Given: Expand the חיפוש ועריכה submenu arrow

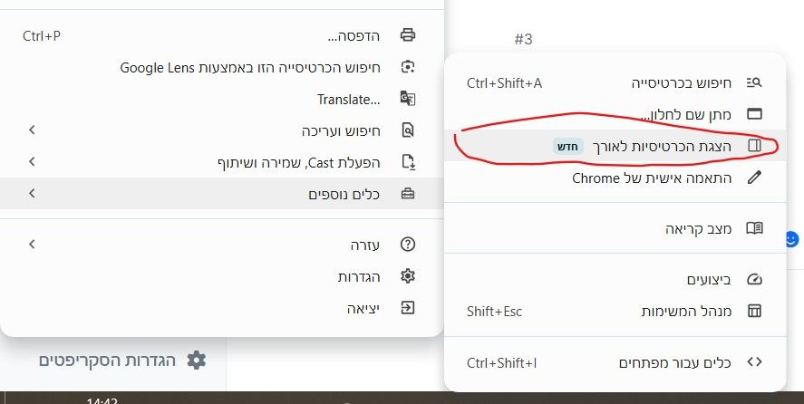Looking at the screenshot, I should (x=32, y=130).
